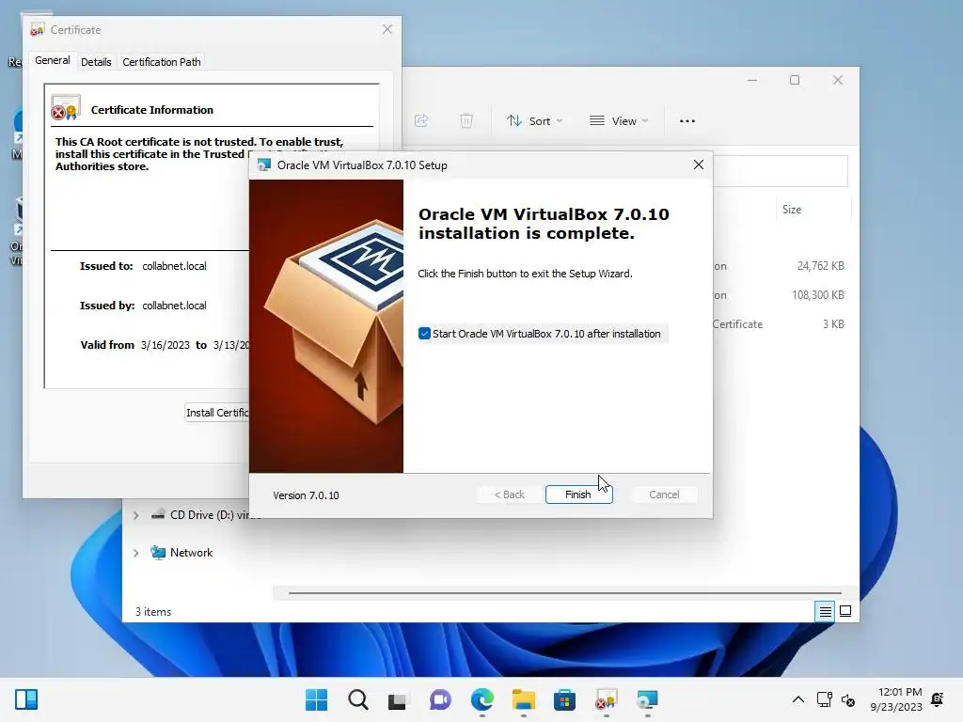Viewport: 963px width, 722px height.
Task: Click the network status tray icon
Action: [x=824, y=699]
